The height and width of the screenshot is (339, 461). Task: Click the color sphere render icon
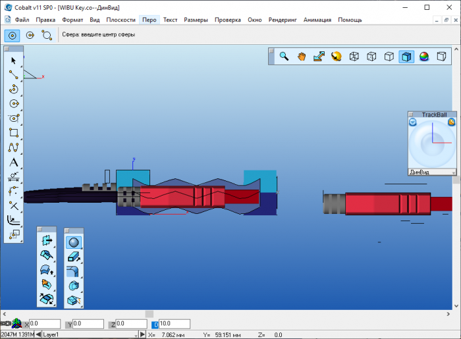[423, 57]
